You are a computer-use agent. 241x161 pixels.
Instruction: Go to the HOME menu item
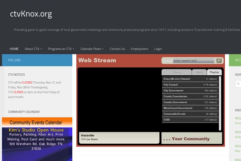tap(14, 49)
